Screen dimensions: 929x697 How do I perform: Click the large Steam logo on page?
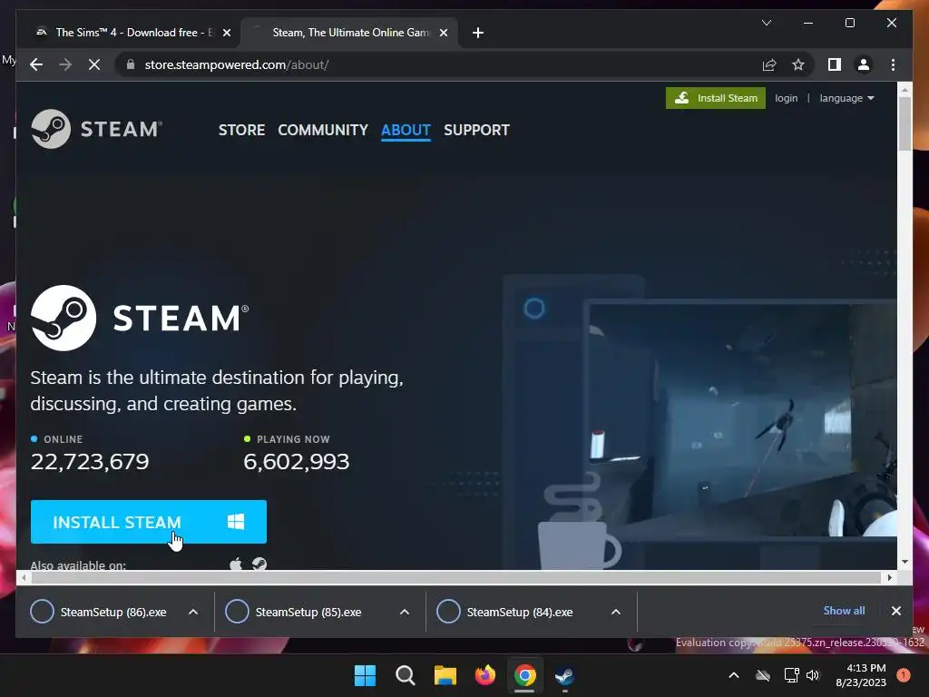(140, 318)
